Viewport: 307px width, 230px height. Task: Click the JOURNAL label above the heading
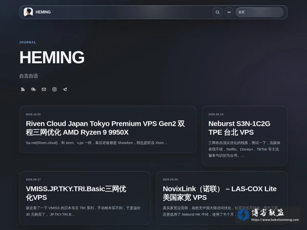[x=28, y=42]
